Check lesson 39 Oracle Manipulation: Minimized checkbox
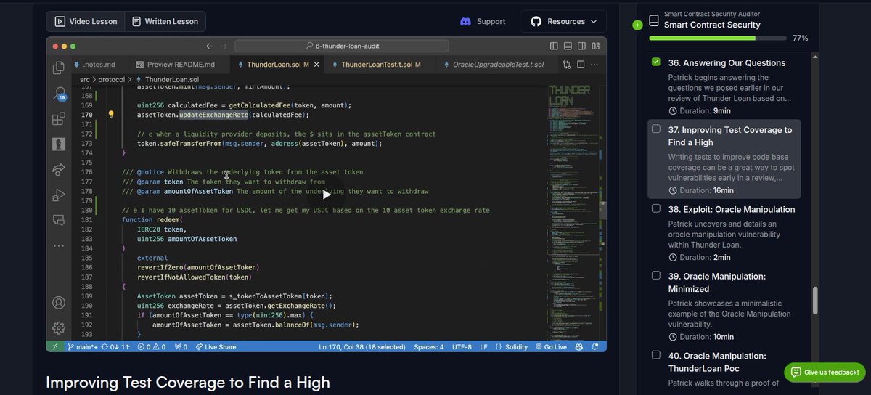Viewport: 871px width, 395px height. tap(656, 275)
